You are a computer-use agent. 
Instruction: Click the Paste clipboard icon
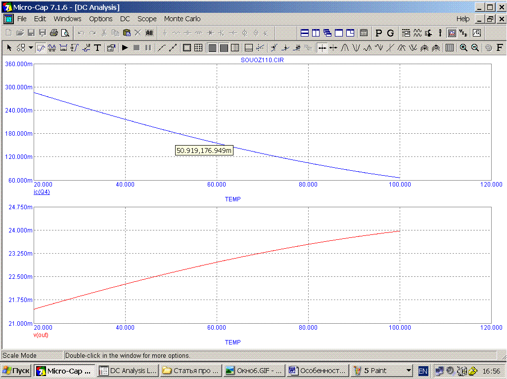point(127,33)
